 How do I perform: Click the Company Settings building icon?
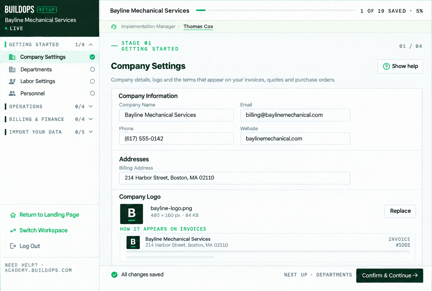pyautogui.click(x=12, y=57)
